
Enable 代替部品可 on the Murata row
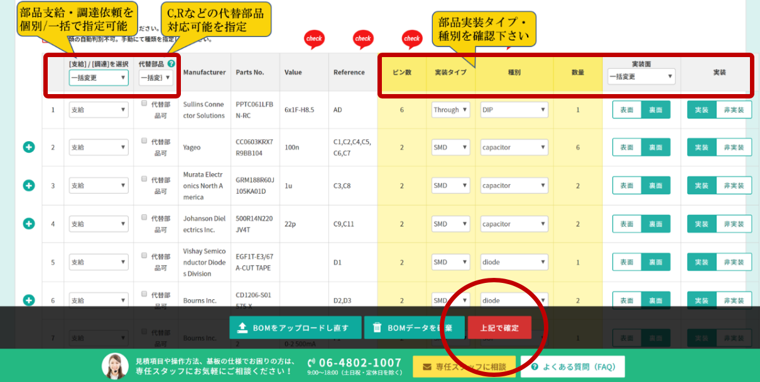[145, 179]
